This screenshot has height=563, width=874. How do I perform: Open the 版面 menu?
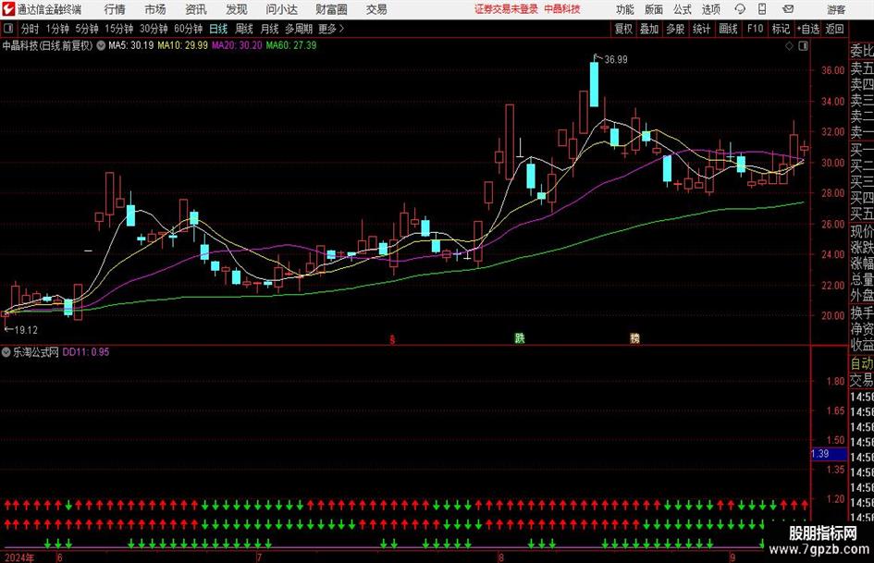coord(654,9)
